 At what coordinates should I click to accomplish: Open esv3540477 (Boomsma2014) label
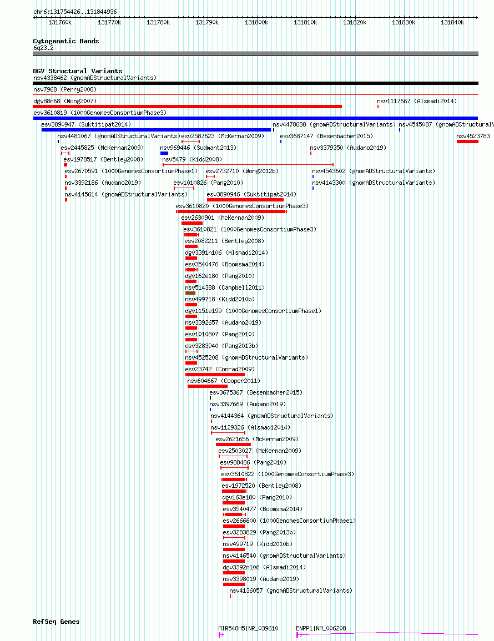pyautogui.click(x=263, y=509)
